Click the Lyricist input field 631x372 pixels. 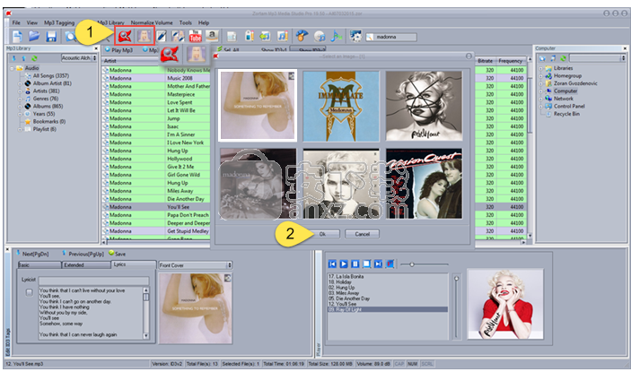point(93,280)
